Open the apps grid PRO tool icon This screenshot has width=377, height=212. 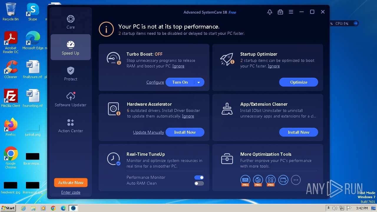(270, 180)
